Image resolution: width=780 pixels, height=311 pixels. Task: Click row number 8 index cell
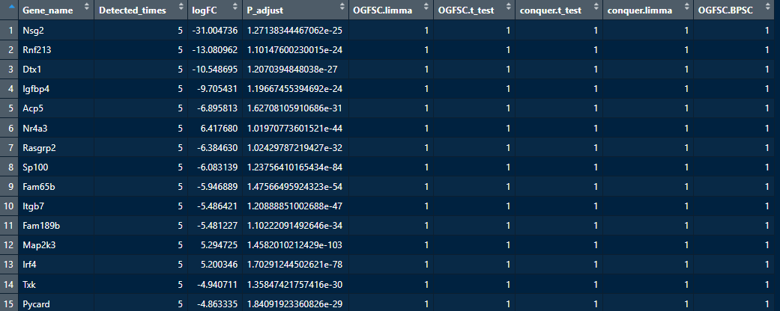pos(9,167)
